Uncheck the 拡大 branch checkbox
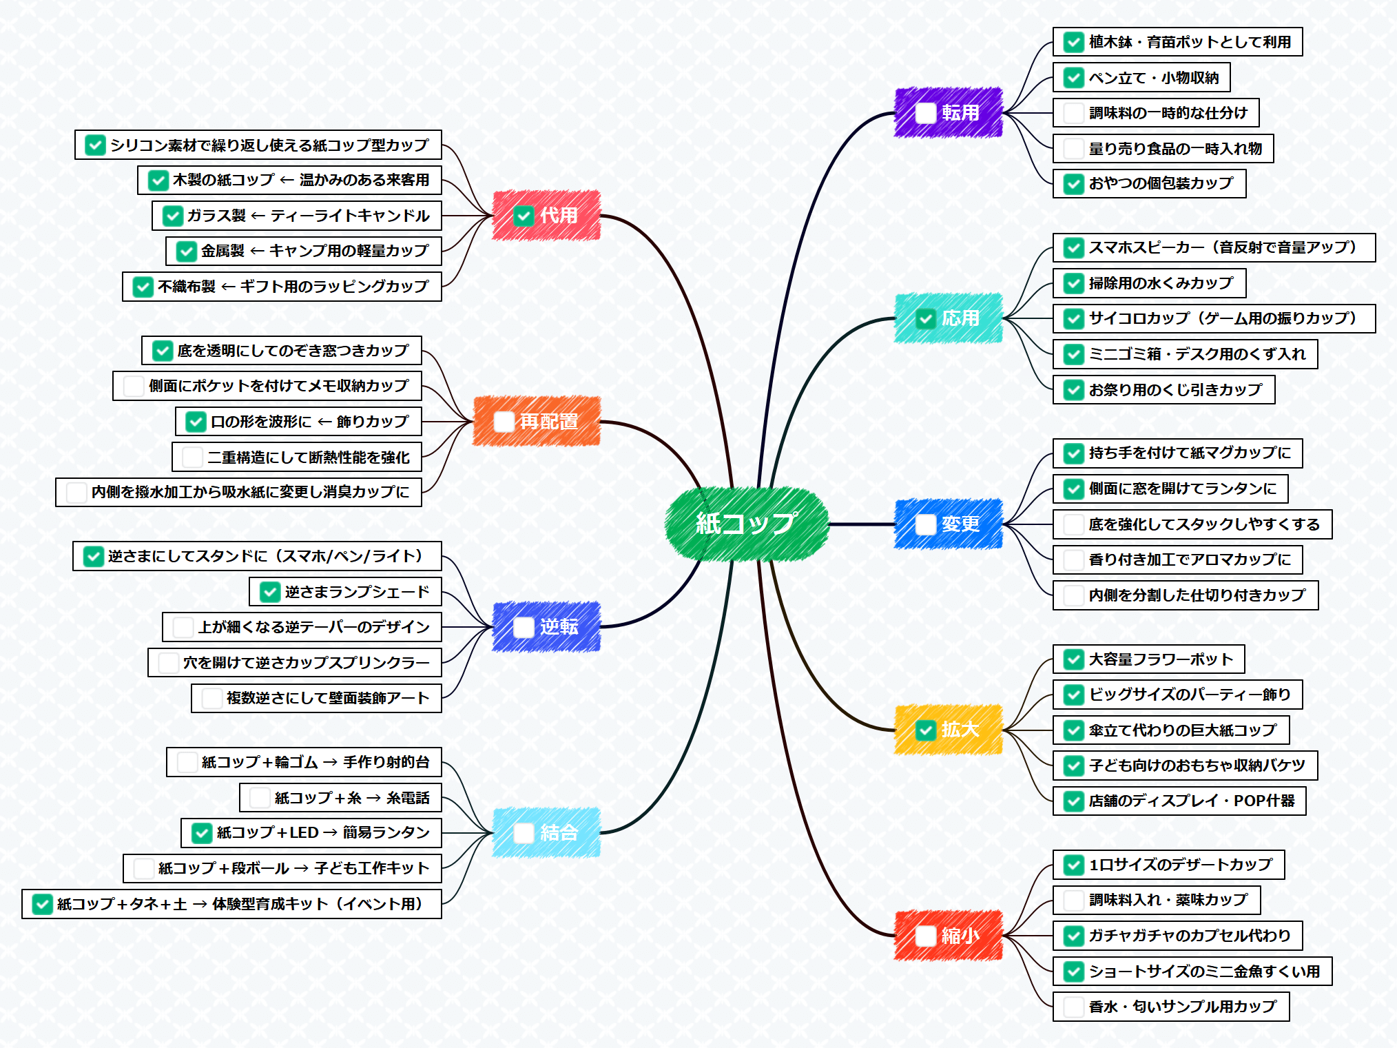The width and height of the screenshot is (1397, 1048). coord(925,730)
